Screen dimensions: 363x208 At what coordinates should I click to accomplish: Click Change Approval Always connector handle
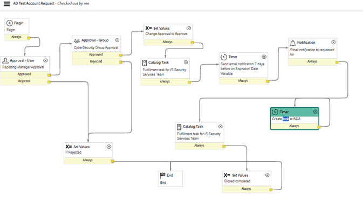pyautogui.click(x=193, y=43)
